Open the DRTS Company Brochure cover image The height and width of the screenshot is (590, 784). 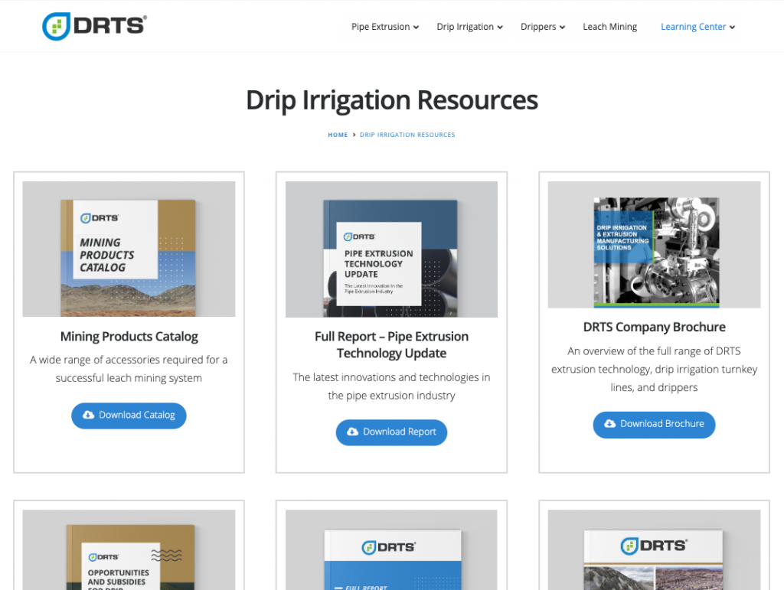(654, 245)
